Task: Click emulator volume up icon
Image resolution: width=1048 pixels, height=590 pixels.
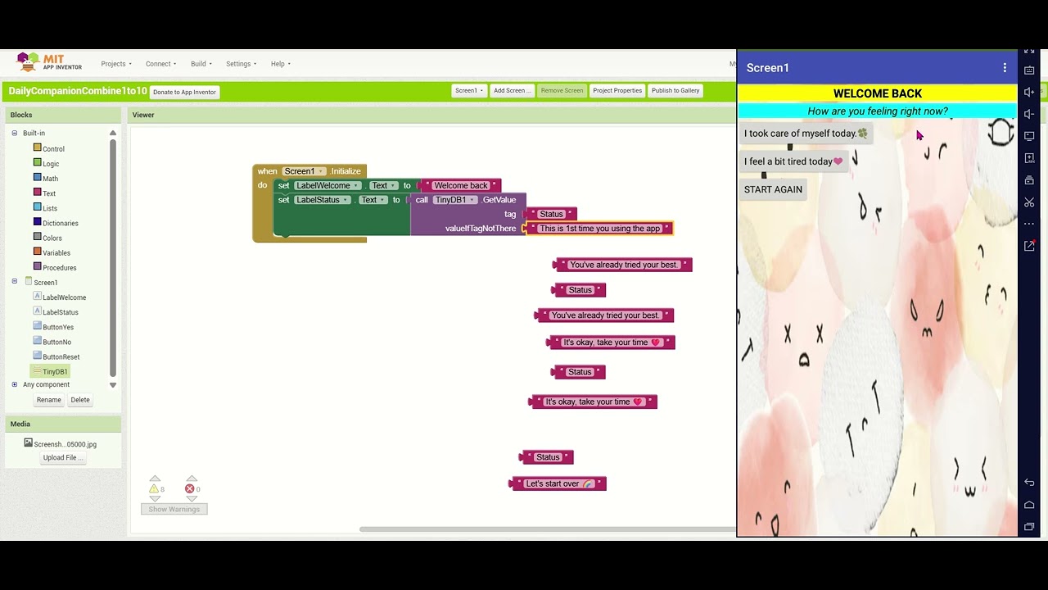Action: point(1029,92)
